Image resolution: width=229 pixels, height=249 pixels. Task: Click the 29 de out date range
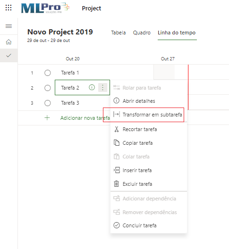[49, 41]
